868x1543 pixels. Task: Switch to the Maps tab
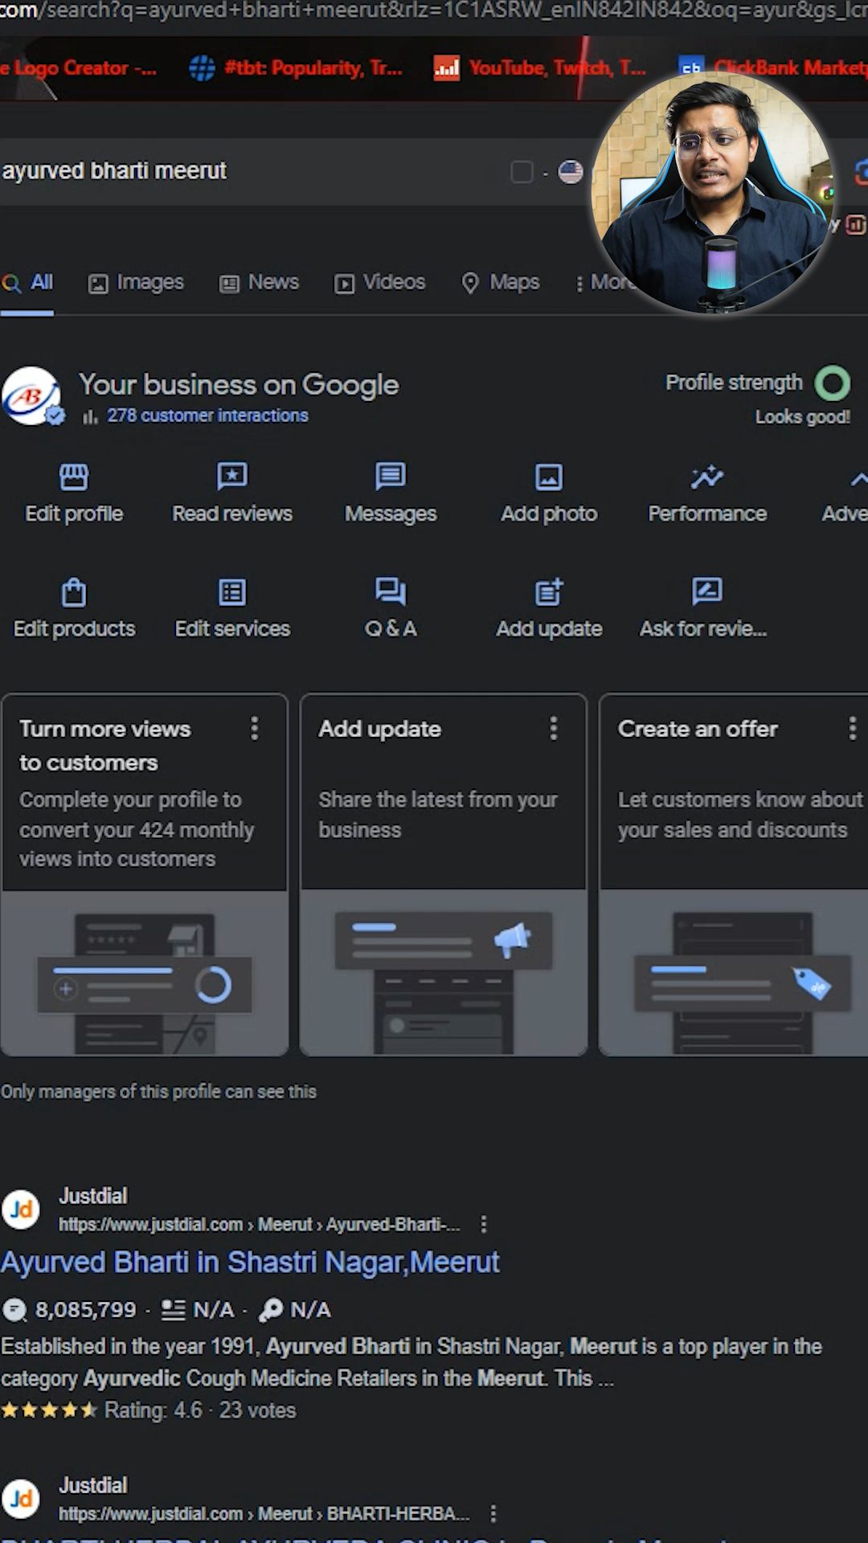500,283
